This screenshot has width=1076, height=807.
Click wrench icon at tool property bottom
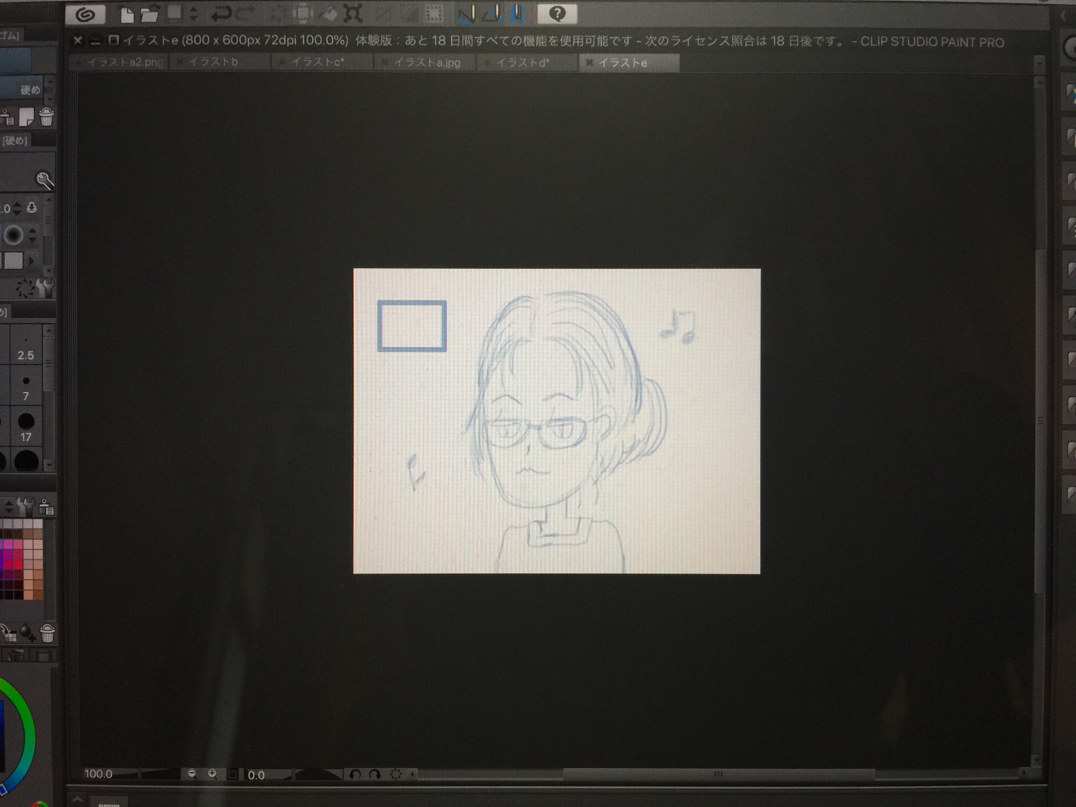click(x=46, y=288)
